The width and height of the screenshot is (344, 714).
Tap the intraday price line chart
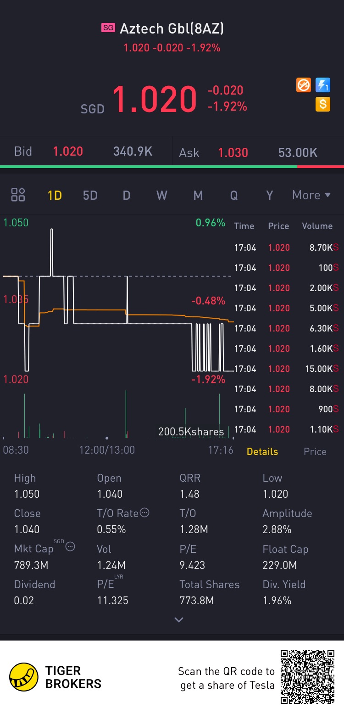pyautogui.click(x=117, y=301)
